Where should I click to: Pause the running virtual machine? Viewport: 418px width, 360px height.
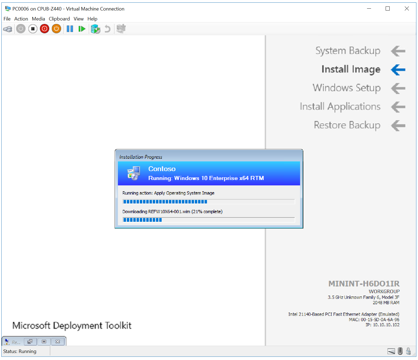(70, 29)
